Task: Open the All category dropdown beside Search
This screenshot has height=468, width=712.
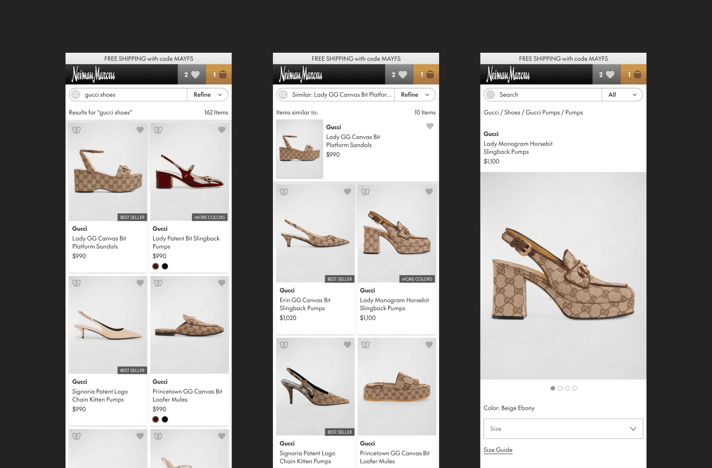Action: pyautogui.click(x=622, y=95)
